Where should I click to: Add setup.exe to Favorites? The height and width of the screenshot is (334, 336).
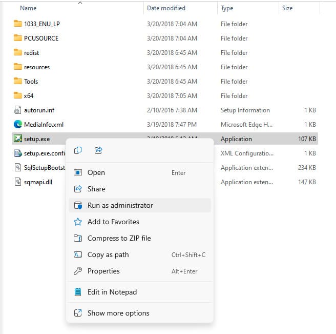click(x=113, y=222)
